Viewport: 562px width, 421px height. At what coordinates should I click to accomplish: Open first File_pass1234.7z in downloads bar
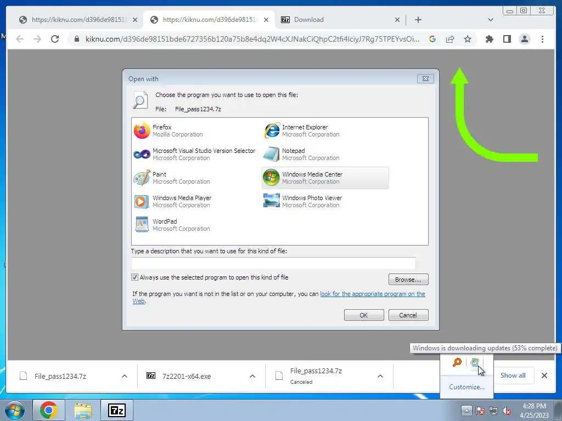tap(60, 376)
